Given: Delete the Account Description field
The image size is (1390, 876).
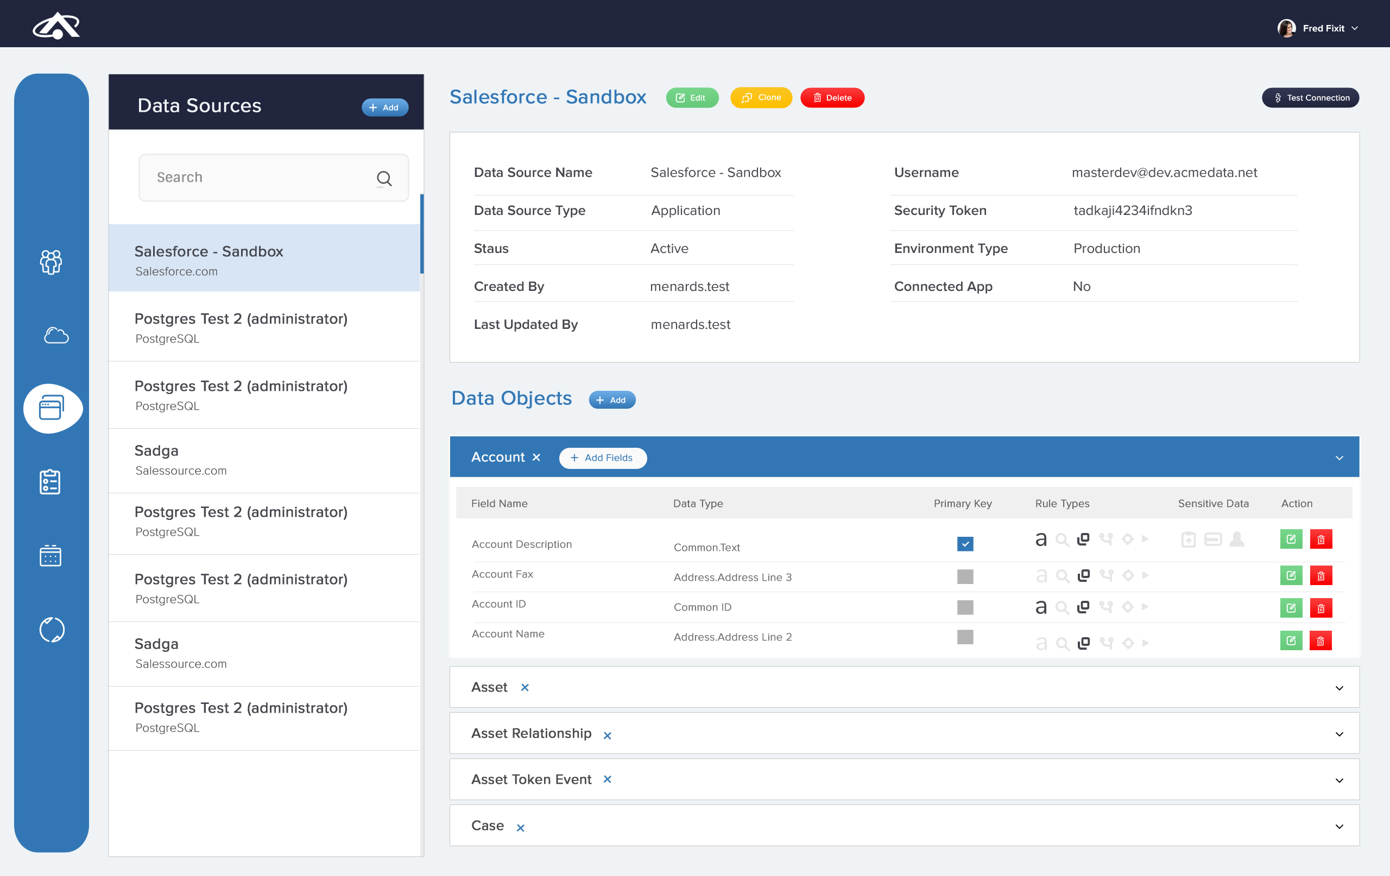Looking at the screenshot, I should tap(1320, 539).
